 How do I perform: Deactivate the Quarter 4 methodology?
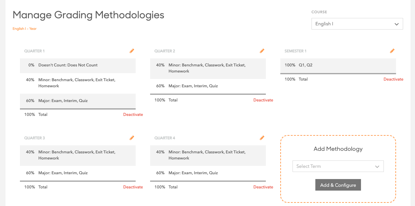pyautogui.click(x=263, y=187)
